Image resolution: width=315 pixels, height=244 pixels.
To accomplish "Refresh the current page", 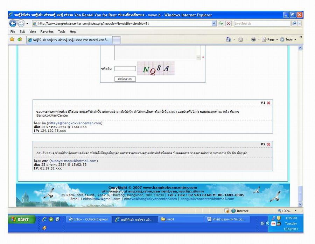I will point(221,23).
